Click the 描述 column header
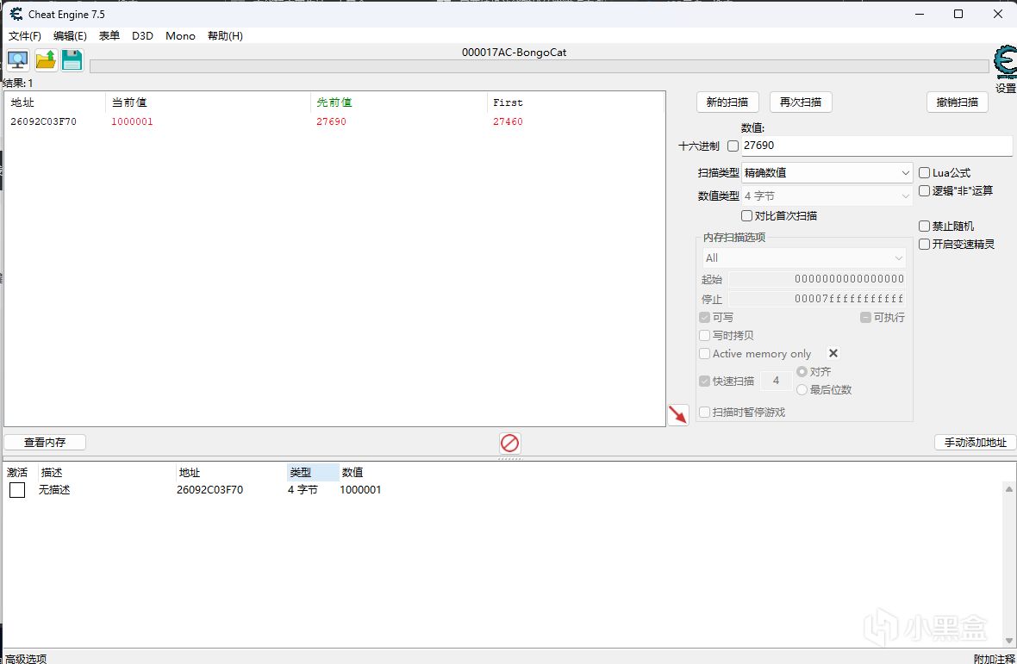 [107, 473]
